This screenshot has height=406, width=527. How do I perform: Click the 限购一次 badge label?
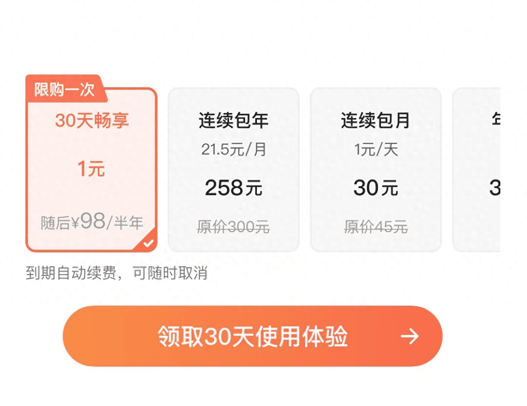click(63, 90)
